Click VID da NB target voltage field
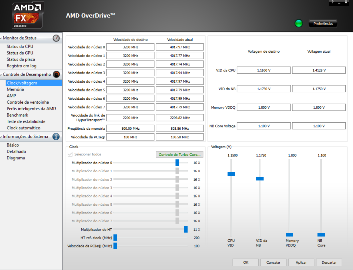The width and height of the screenshot is (353, 270). tap(264, 89)
